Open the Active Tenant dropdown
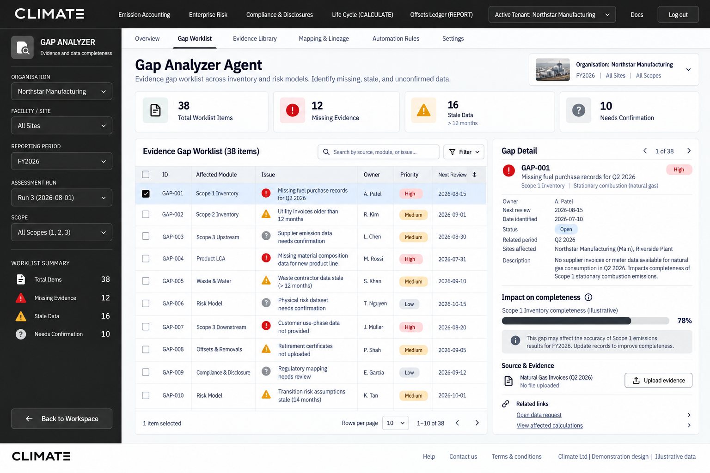Screen dimensions: 710x473 tap(552, 15)
